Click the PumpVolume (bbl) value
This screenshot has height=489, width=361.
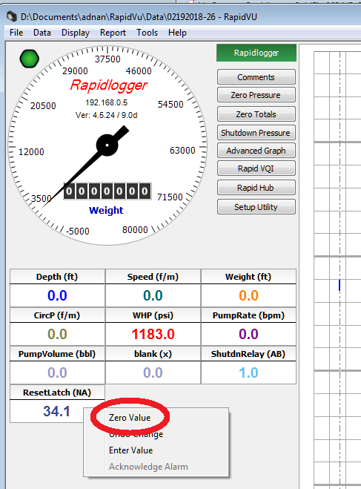57,373
